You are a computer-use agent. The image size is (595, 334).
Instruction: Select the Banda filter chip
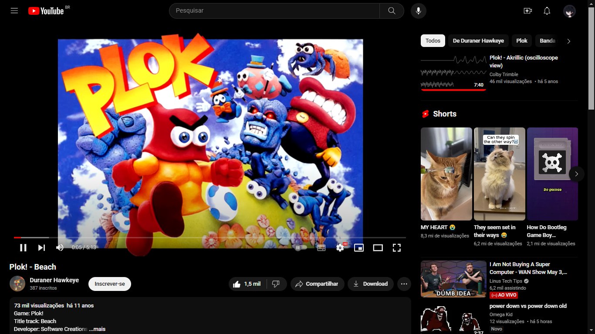click(x=547, y=41)
